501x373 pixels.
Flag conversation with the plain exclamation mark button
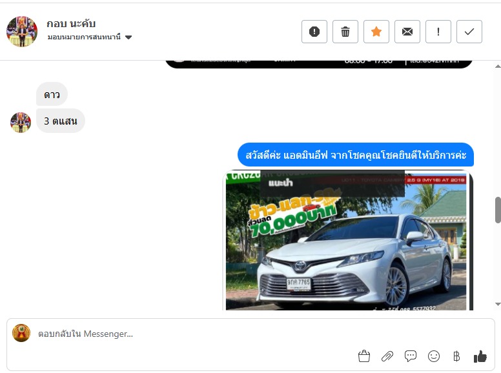click(438, 32)
